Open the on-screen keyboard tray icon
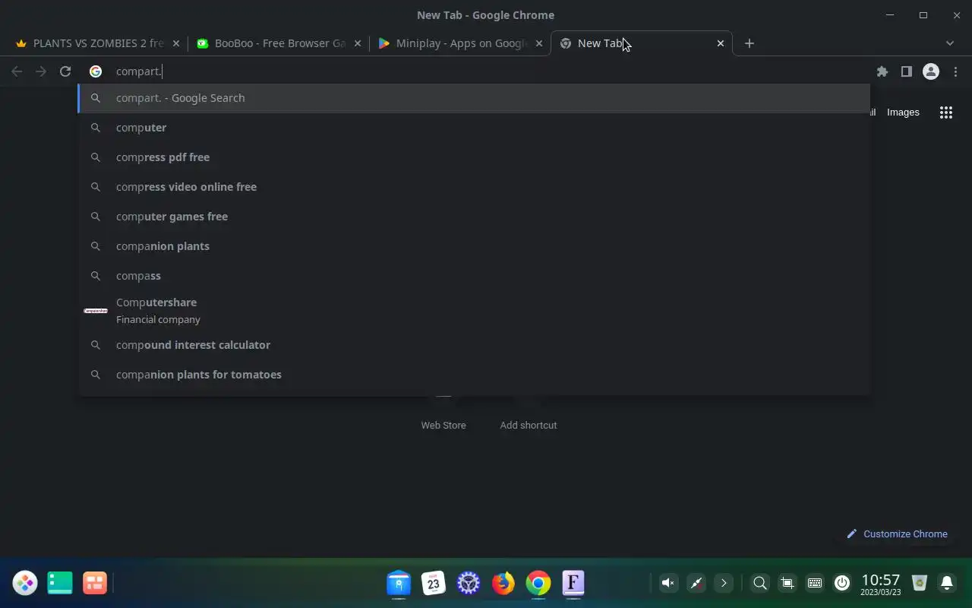972x608 pixels. tap(815, 583)
